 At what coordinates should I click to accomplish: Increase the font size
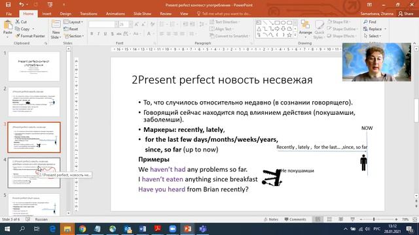point(137,25)
